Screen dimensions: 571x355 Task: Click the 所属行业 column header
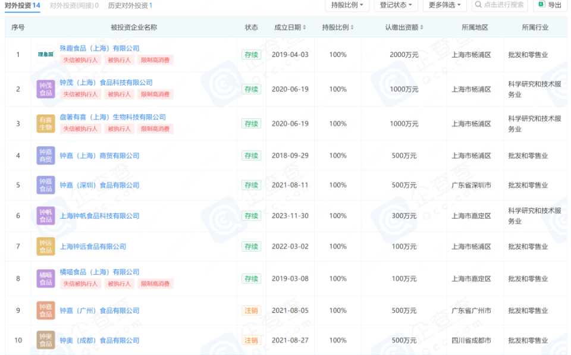(x=535, y=27)
